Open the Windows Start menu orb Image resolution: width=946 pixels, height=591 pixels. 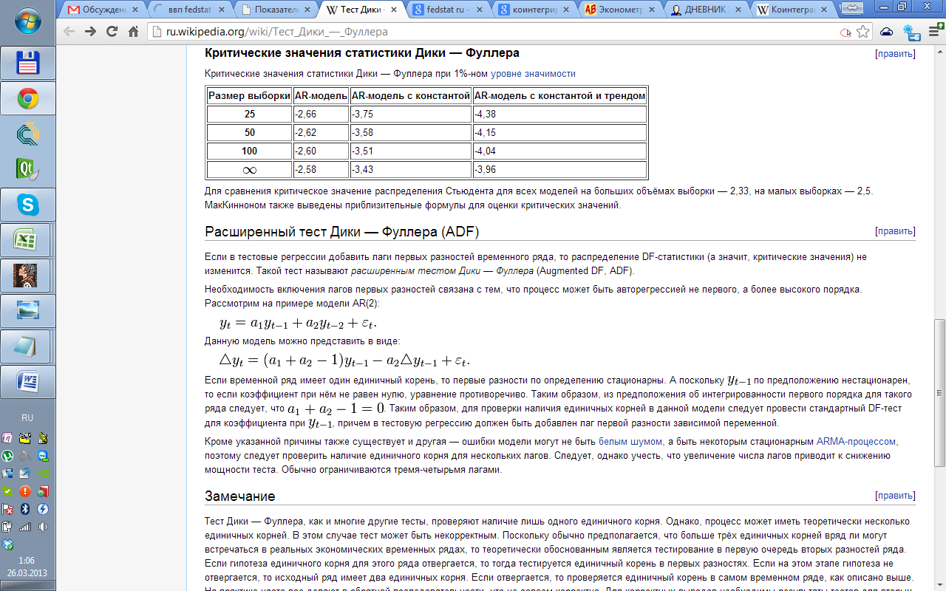(x=28, y=20)
